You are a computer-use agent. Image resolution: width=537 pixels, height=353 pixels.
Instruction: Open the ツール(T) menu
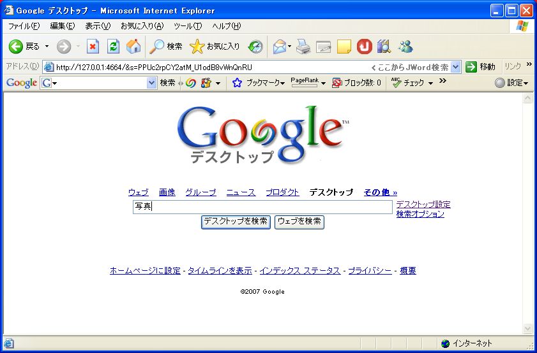coord(187,26)
